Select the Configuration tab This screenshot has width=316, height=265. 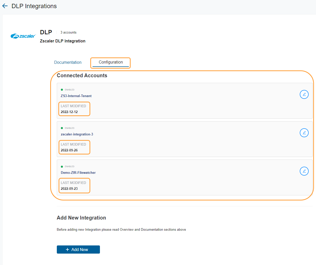click(111, 62)
